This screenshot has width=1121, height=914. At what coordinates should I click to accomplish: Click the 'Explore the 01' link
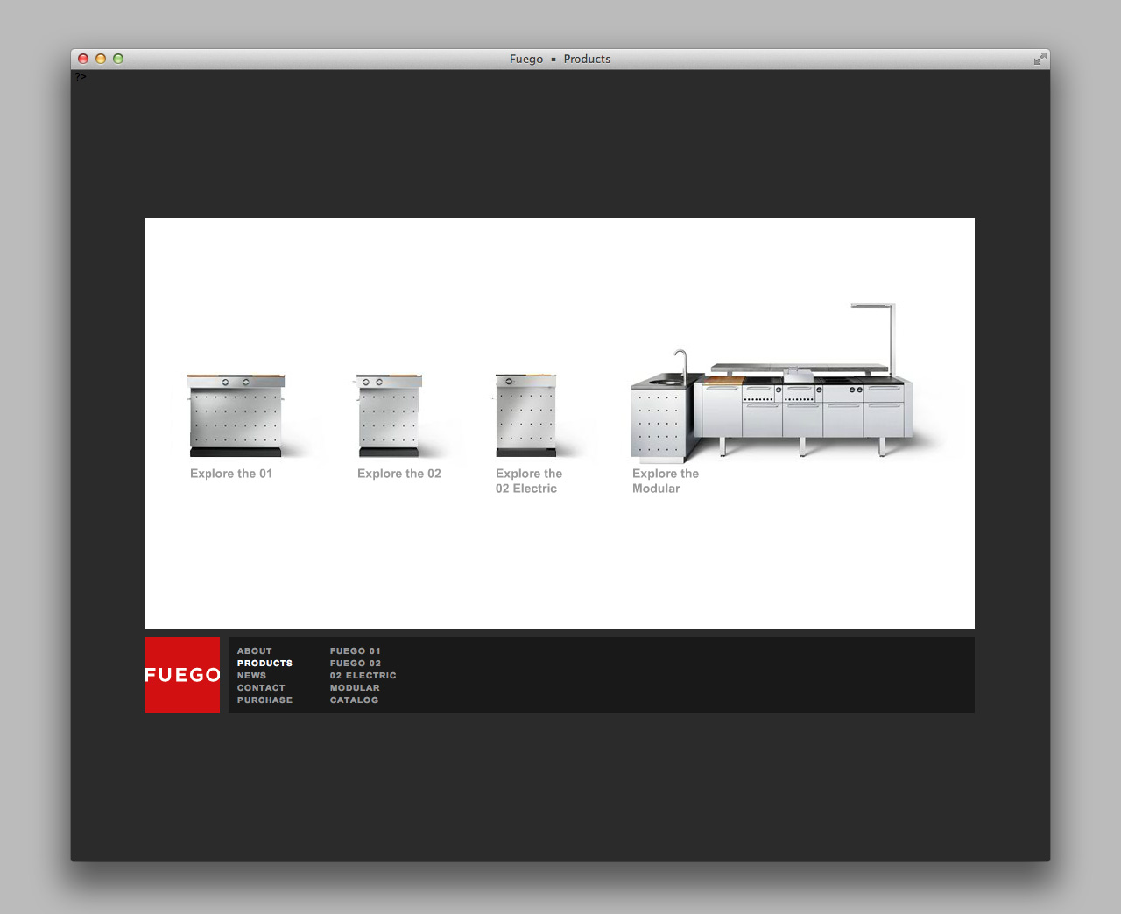tap(231, 474)
